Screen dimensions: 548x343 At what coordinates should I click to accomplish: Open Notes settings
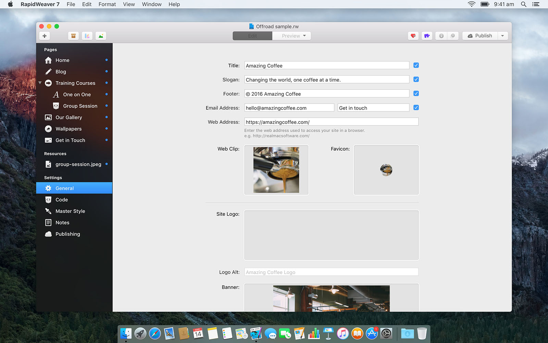(74, 223)
